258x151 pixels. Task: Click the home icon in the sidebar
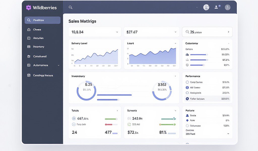pos(28,30)
